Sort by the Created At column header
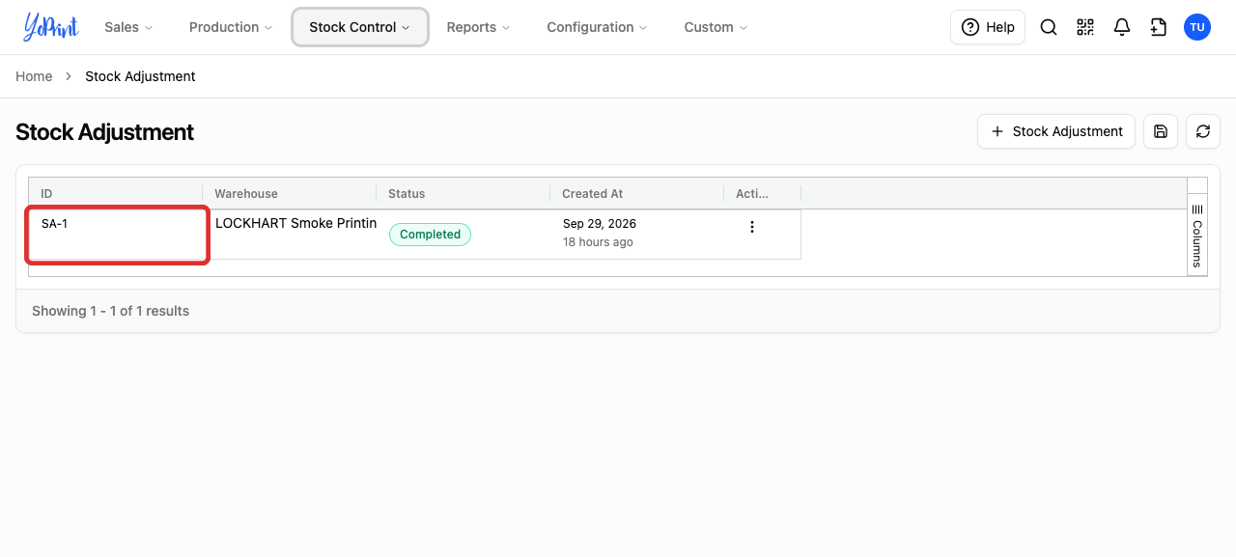The image size is (1236, 557). (636, 193)
